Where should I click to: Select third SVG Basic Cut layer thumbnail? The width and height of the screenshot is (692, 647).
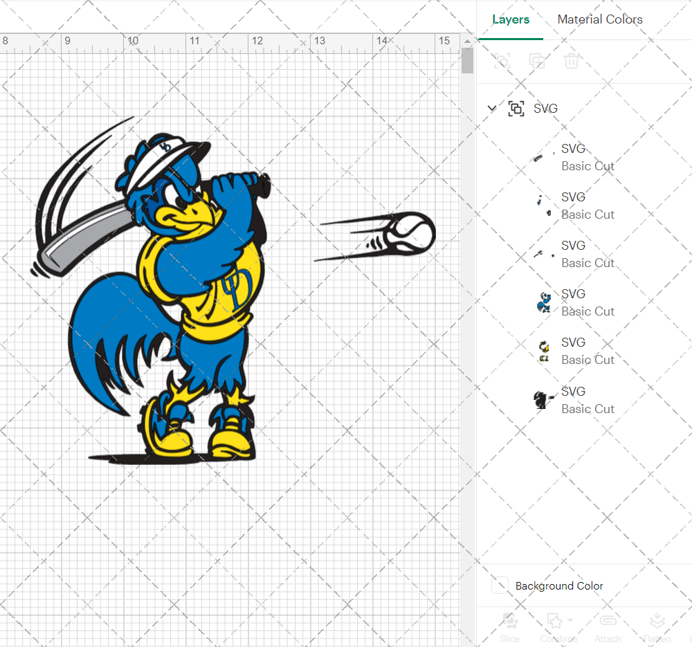tap(544, 254)
